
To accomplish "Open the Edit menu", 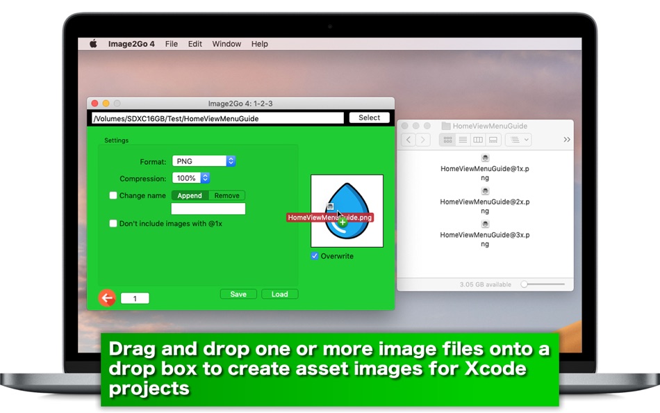I will coord(195,44).
